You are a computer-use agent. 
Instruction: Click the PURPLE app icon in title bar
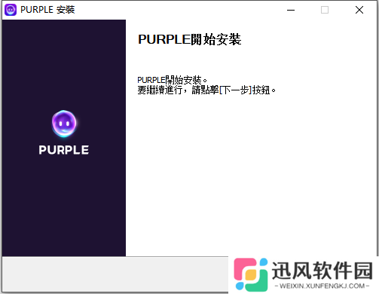coord(11,10)
